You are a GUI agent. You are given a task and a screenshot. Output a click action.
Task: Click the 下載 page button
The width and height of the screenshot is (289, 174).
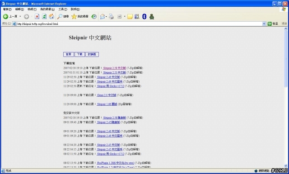79,54
